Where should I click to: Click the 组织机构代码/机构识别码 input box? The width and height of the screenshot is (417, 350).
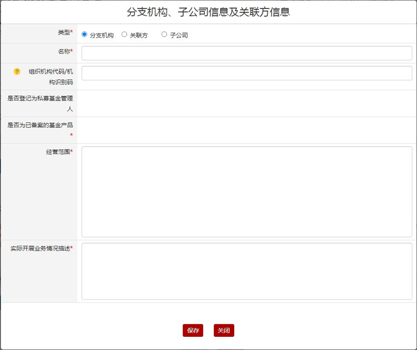click(247, 73)
